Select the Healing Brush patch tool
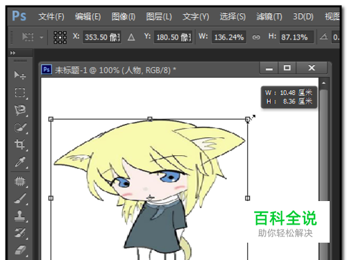 click(x=20, y=181)
